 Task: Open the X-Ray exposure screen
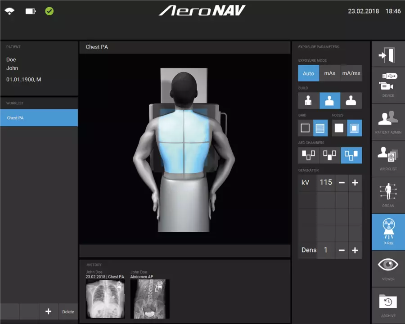coord(388,232)
